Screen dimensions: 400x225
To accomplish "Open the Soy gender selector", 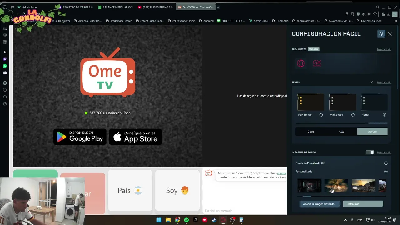I will (x=177, y=191).
